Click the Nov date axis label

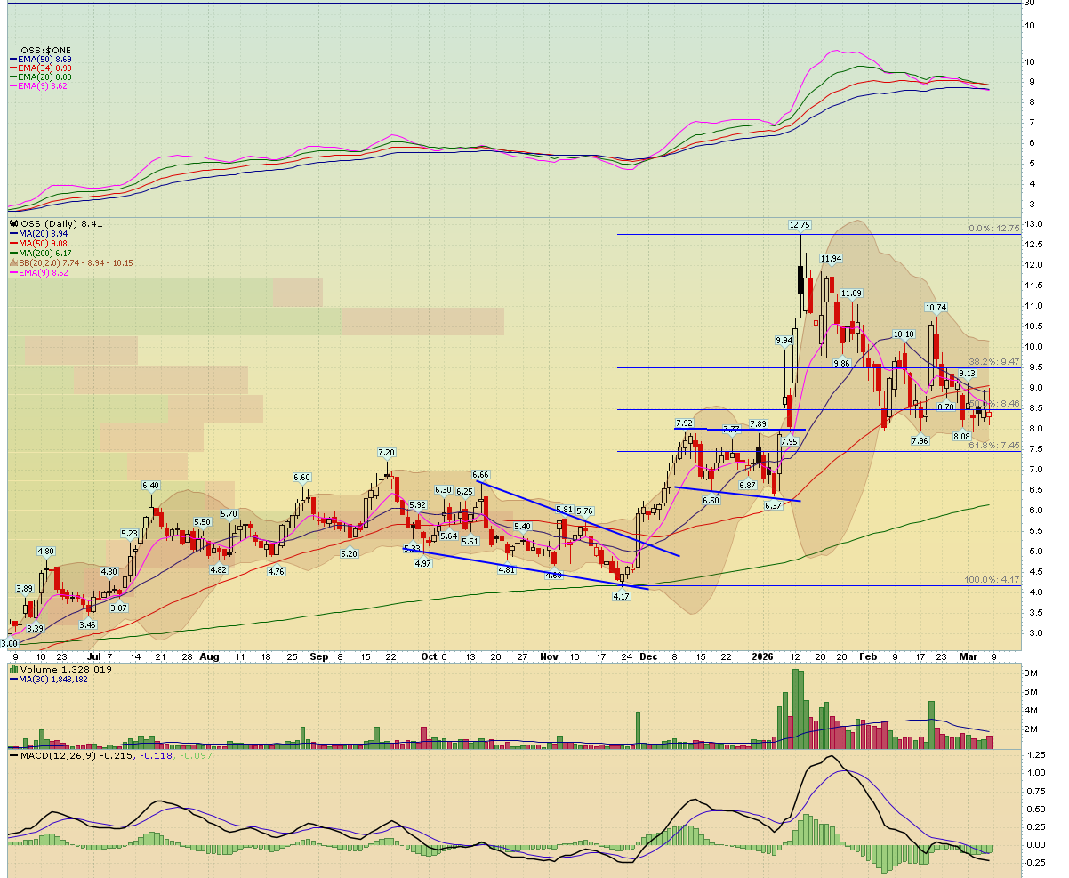coord(550,656)
